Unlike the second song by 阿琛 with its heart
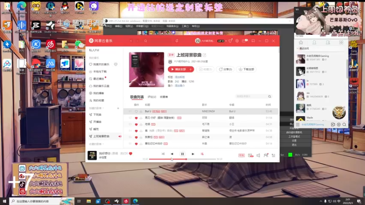The width and height of the screenshot is (365, 205). point(136,118)
